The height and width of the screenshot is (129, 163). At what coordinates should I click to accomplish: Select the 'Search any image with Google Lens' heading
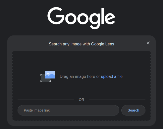81,44
